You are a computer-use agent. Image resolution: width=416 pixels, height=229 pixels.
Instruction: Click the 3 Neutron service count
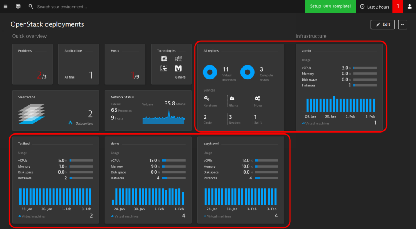coord(234,119)
